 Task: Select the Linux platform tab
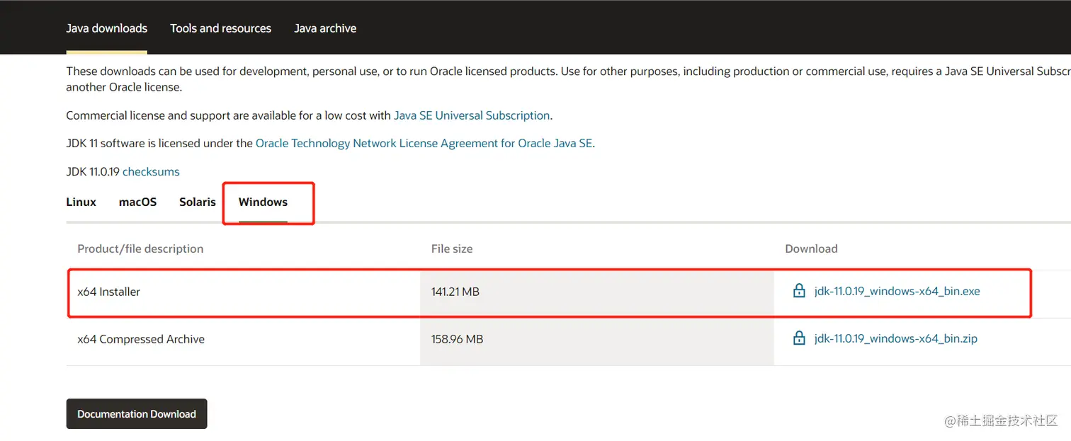(x=81, y=202)
